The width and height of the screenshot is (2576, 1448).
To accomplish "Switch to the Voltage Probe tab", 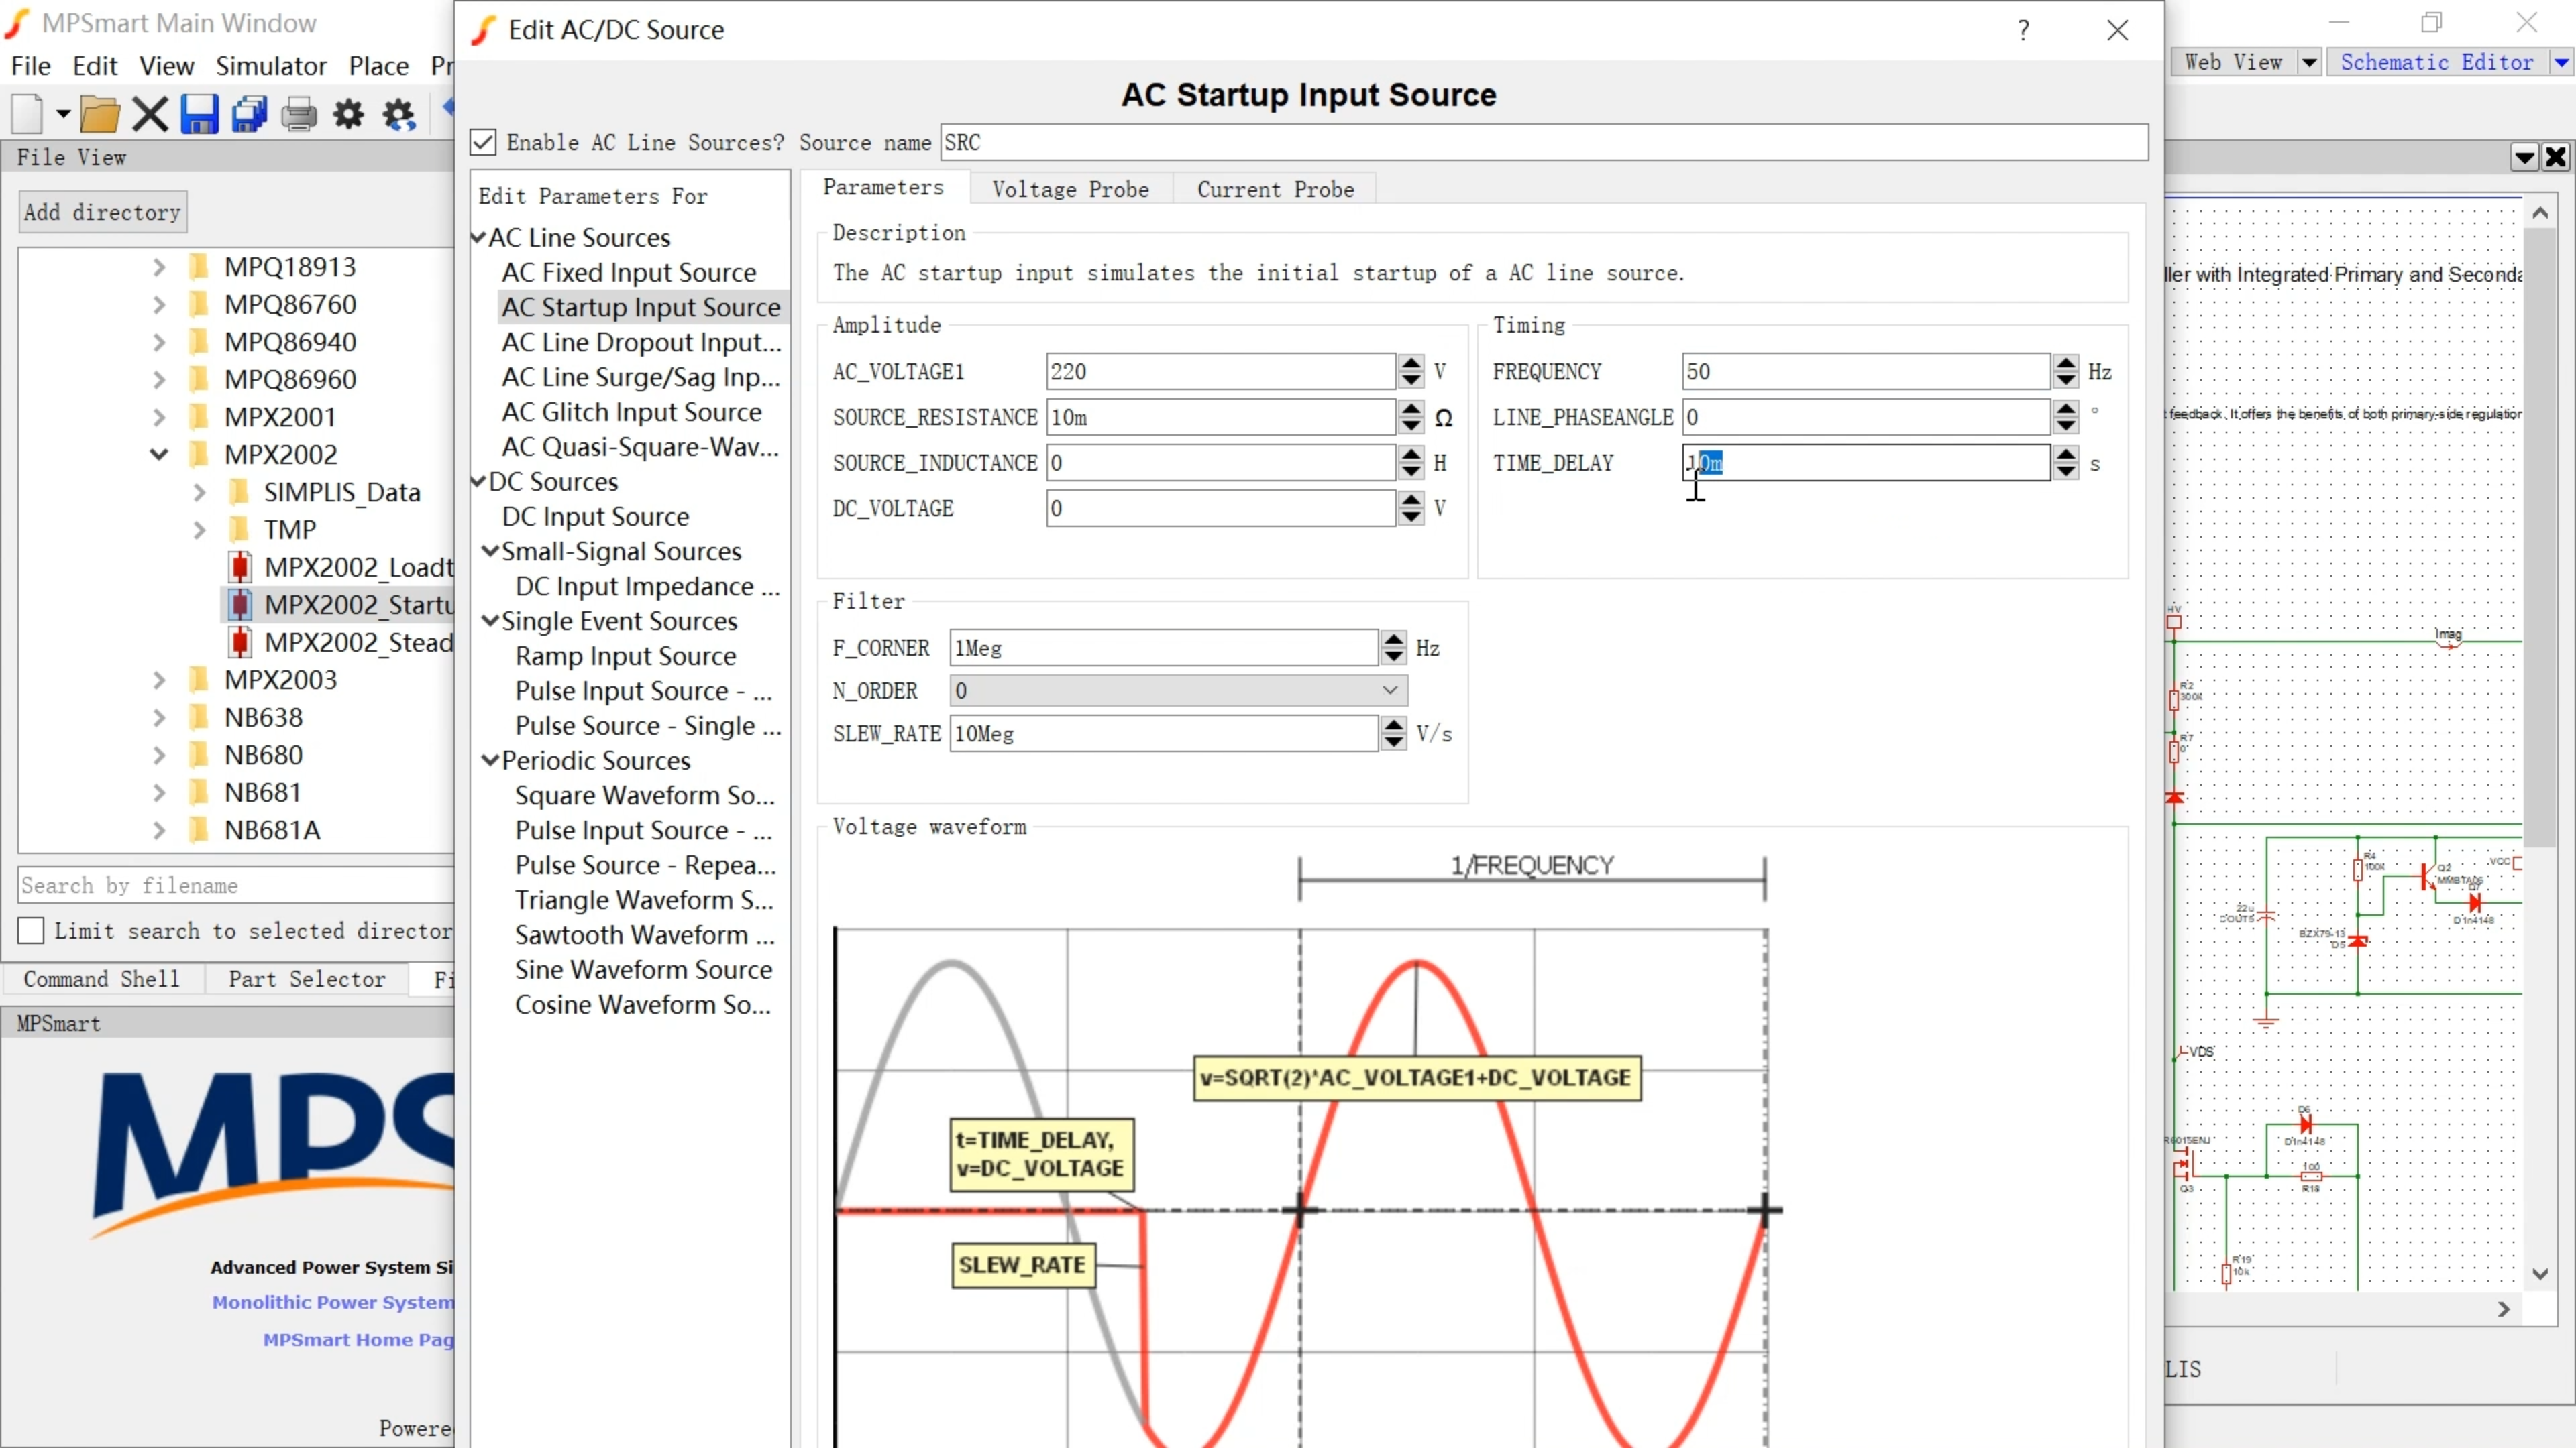I will [1070, 189].
